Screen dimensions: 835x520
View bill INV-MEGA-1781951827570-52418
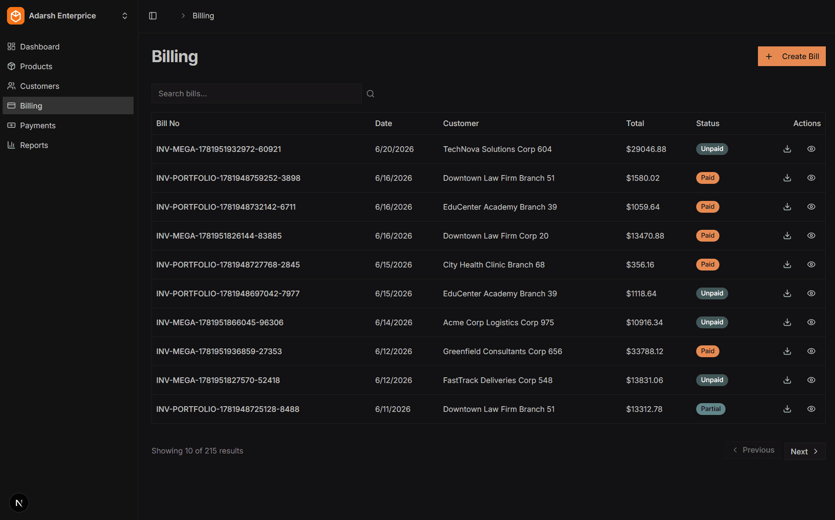click(811, 380)
